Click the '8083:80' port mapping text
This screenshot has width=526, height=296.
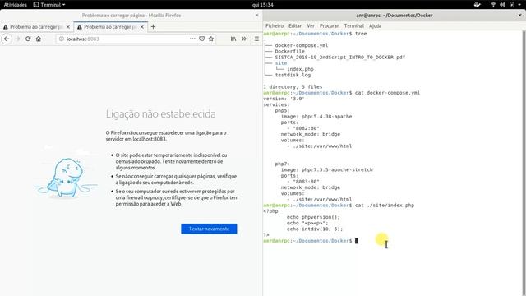(306, 182)
